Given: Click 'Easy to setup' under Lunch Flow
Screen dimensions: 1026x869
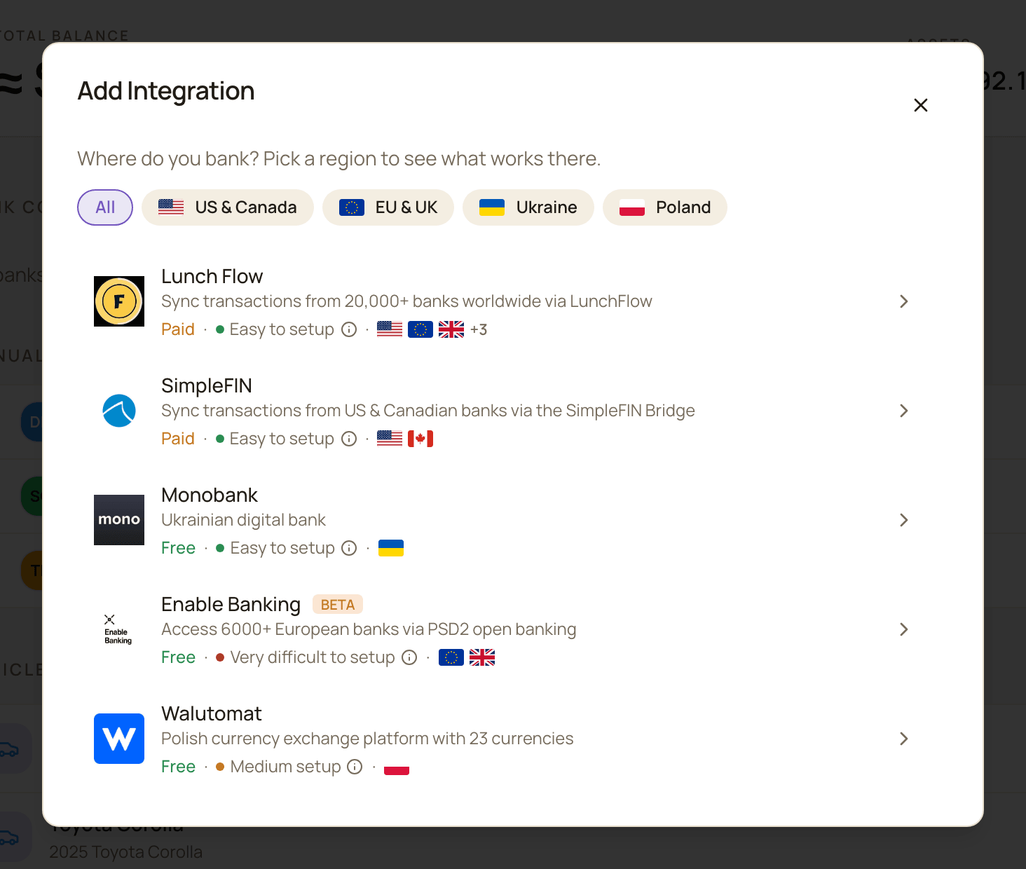Looking at the screenshot, I should (x=282, y=329).
